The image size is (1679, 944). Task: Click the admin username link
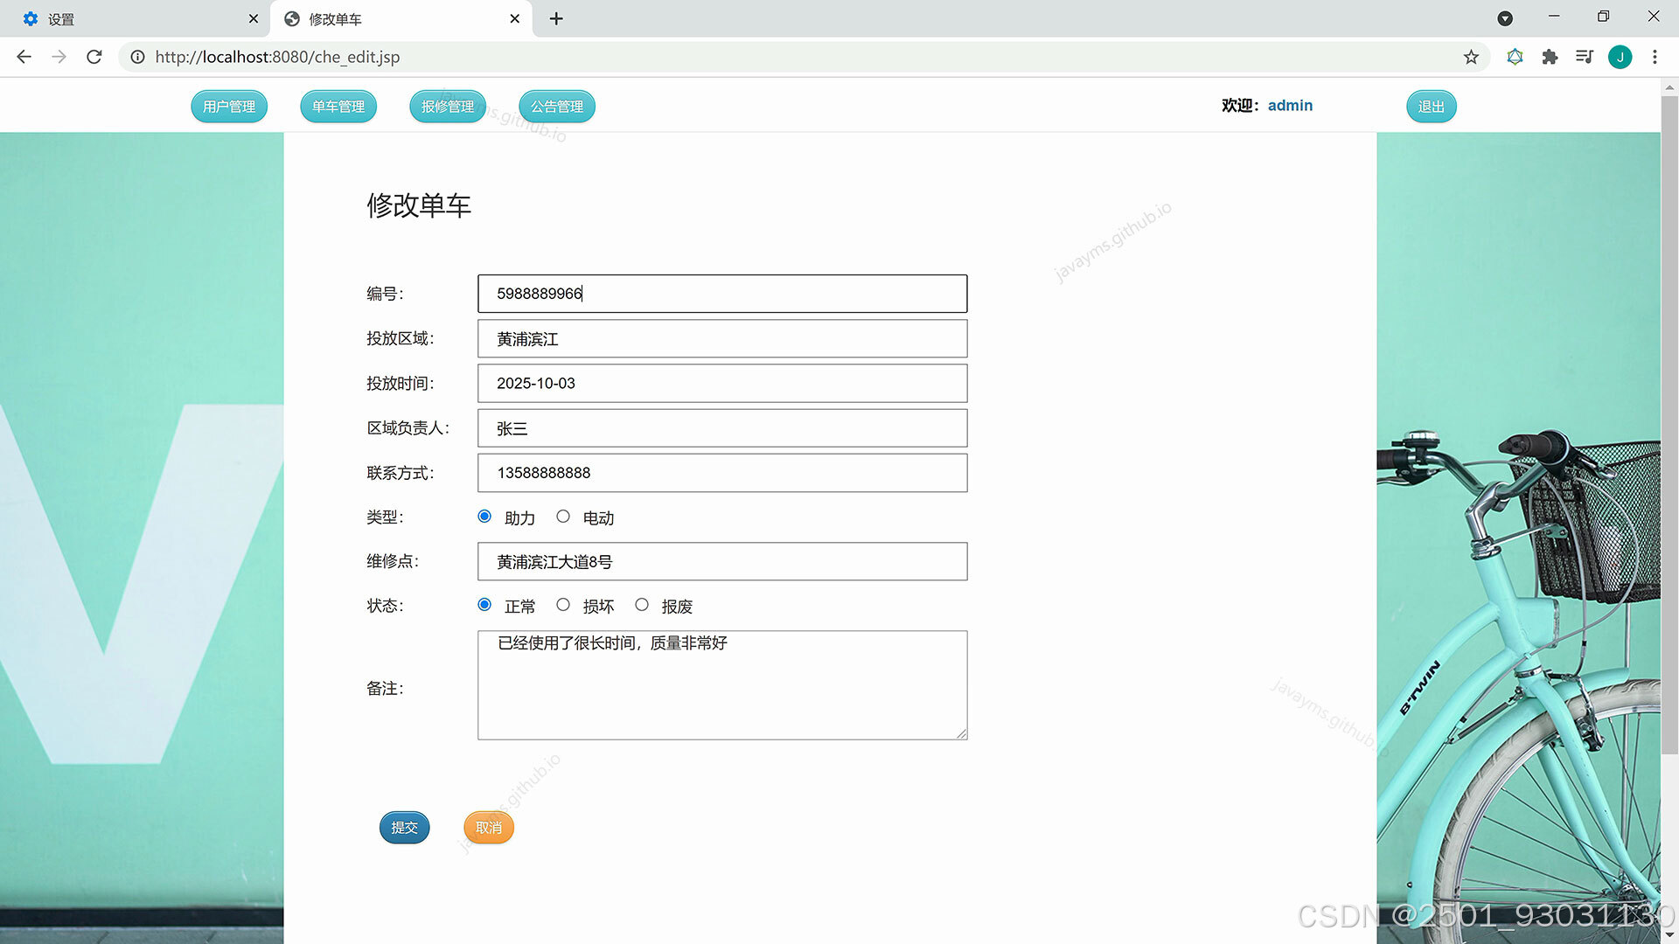pyautogui.click(x=1290, y=105)
